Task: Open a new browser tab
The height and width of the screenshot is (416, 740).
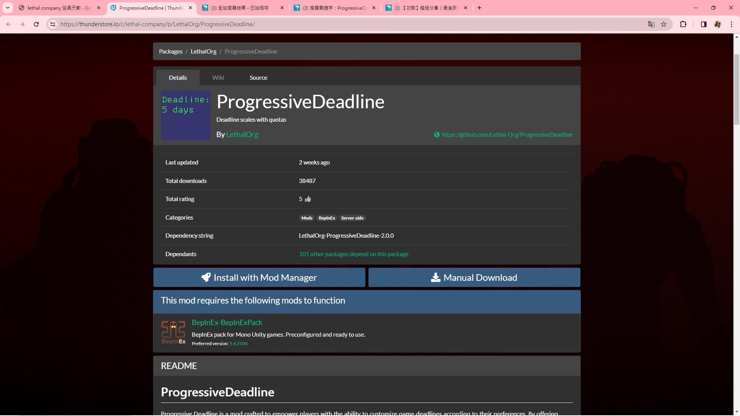Action: click(x=479, y=8)
